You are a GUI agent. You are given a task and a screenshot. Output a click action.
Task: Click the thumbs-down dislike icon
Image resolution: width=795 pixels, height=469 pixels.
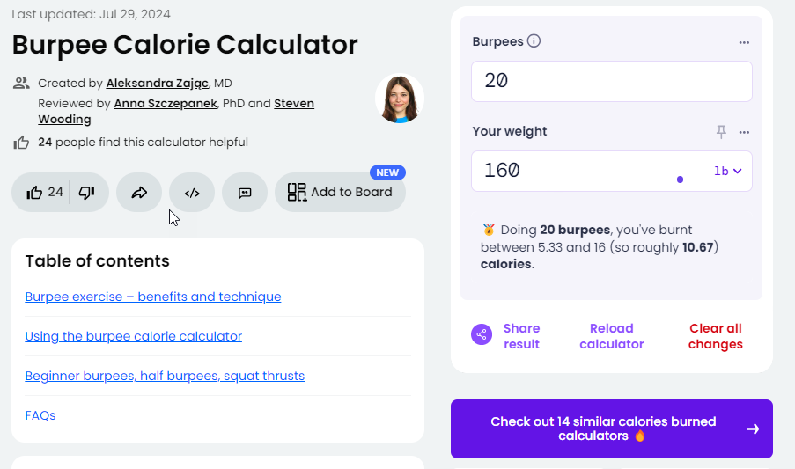click(x=86, y=192)
